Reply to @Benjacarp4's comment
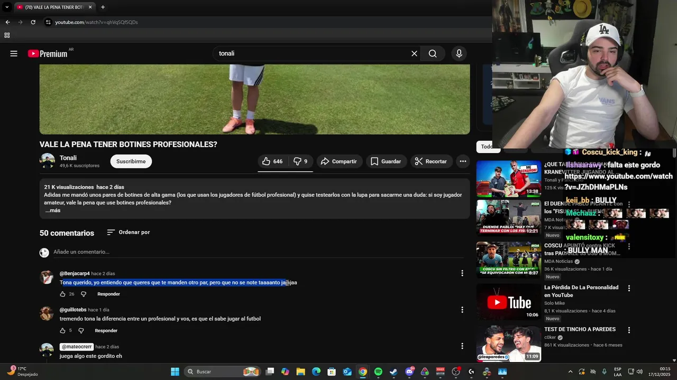This screenshot has width=677, height=380. pos(108,294)
